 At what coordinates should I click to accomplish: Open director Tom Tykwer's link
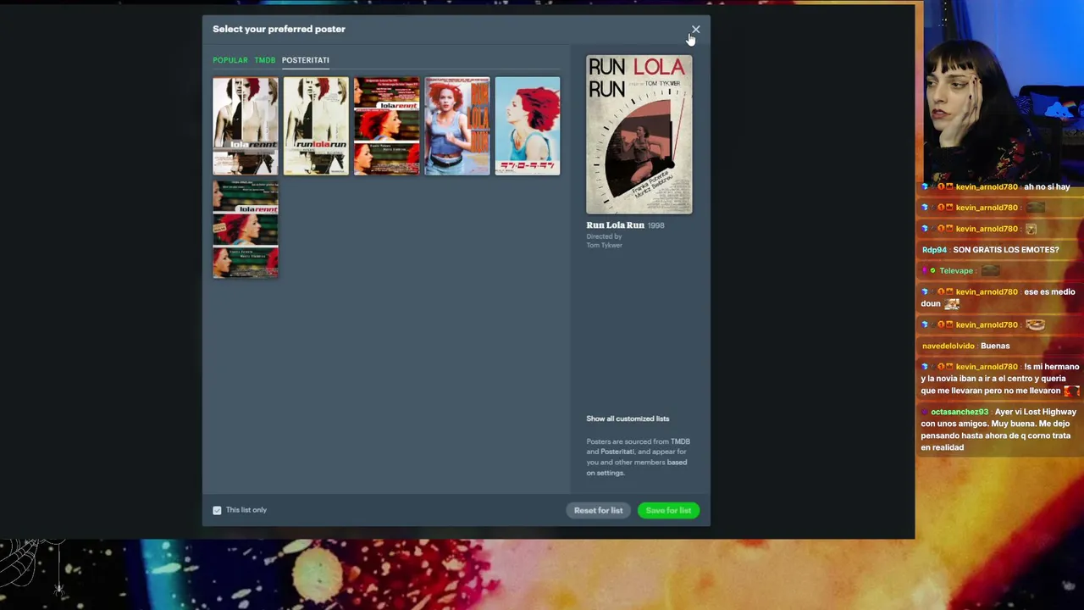605,246
